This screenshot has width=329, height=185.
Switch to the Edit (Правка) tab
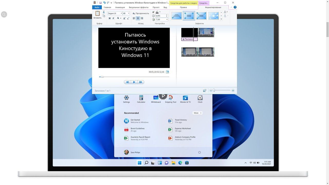[x=184, y=7]
